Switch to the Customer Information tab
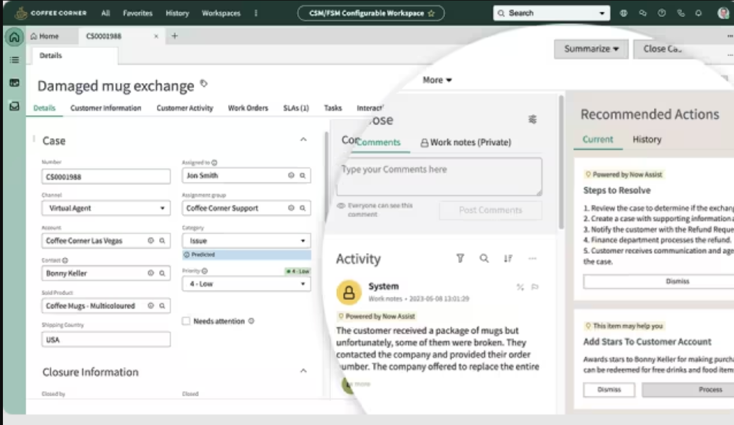This screenshot has height=425, width=734. click(106, 108)
